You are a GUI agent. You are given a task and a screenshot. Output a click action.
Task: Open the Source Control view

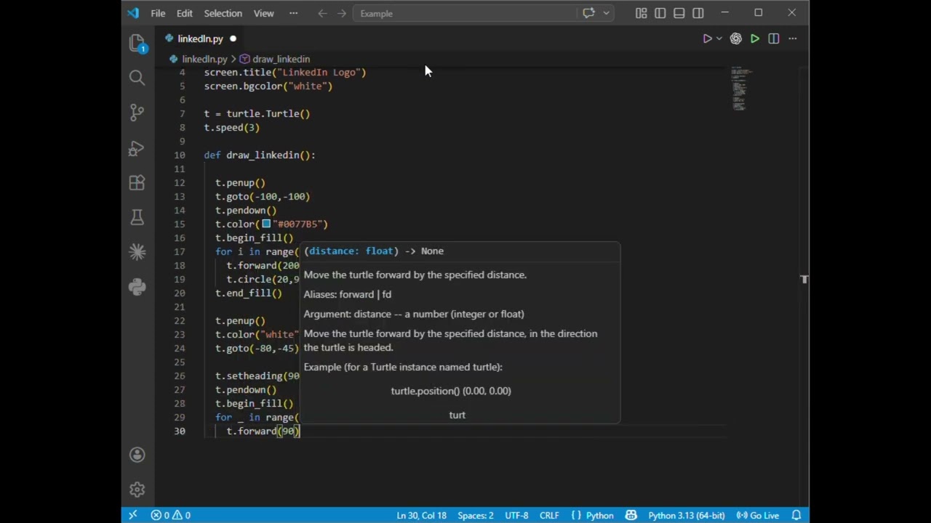pos(137,113)
